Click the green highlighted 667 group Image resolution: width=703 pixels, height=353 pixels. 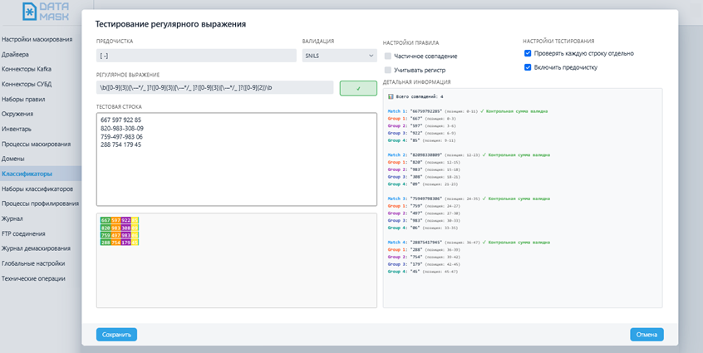(106, 220)
